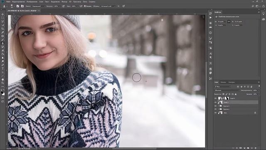This screenshot has width=266, height=150.
Task: Hide the Слой 3 layer
Action: (215, 102)
